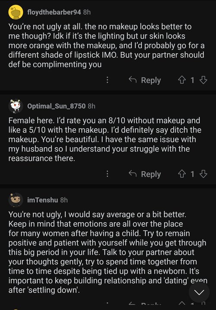Screen dimensions: 216x310
Task: Collapse imTenshu's comment by tapping its text
Action: (108, 252)
